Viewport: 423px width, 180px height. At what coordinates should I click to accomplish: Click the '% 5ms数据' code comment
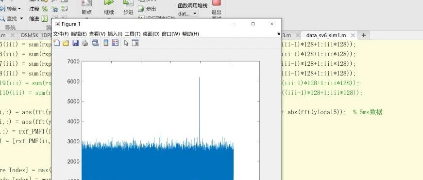[x=368, y=112]
